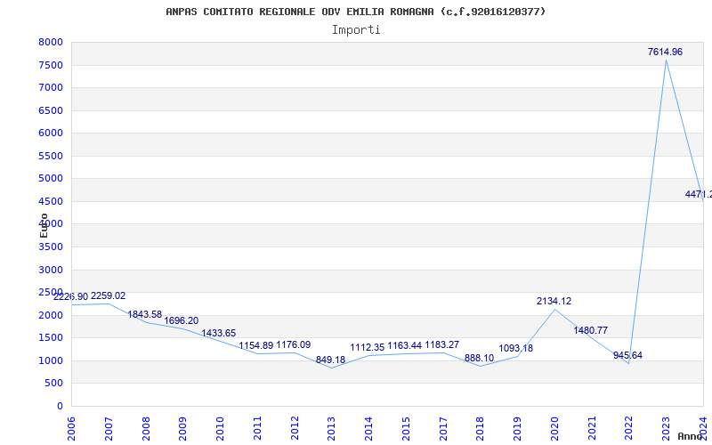The width and height of the screenshot is (712, 445).
Task: Click the 1480.77 value label
Action: tap(590, 331)
